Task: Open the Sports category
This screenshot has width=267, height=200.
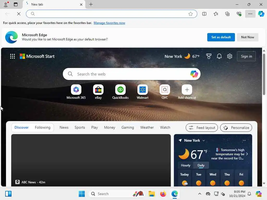Action: pyautogui.click(x=80, y=127)
